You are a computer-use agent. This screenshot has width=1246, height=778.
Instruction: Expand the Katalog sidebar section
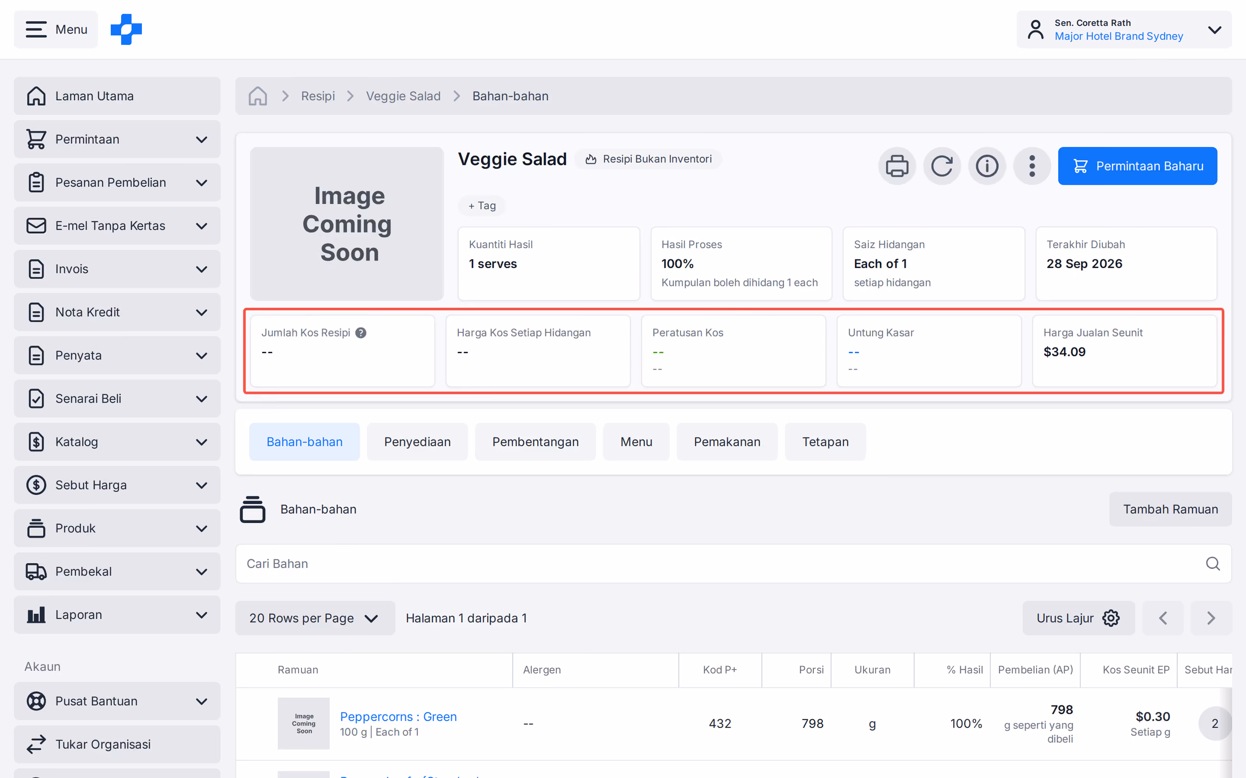point(117,441)
